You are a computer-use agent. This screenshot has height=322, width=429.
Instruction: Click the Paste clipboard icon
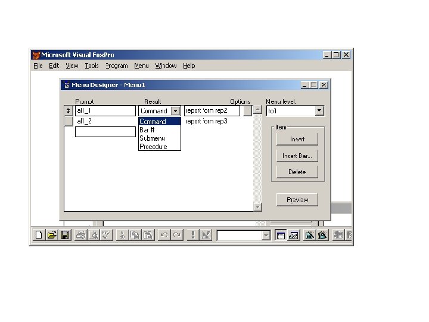(x=148, y=235)
